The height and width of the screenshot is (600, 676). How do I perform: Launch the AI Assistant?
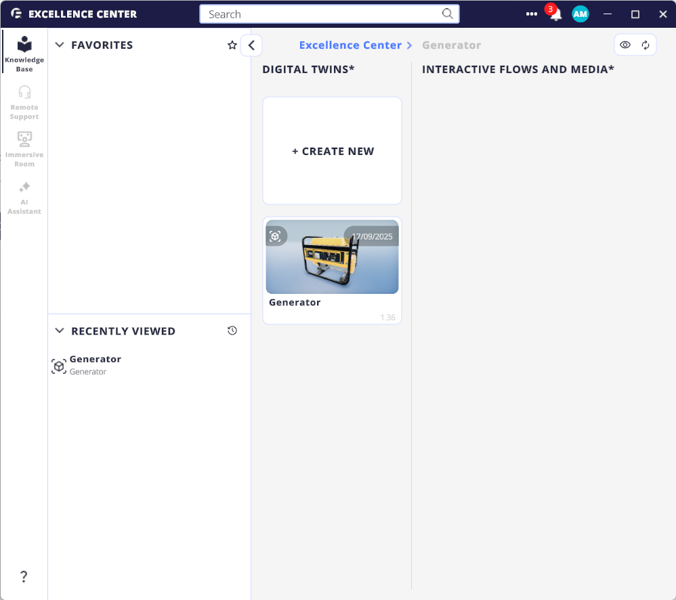24,197
